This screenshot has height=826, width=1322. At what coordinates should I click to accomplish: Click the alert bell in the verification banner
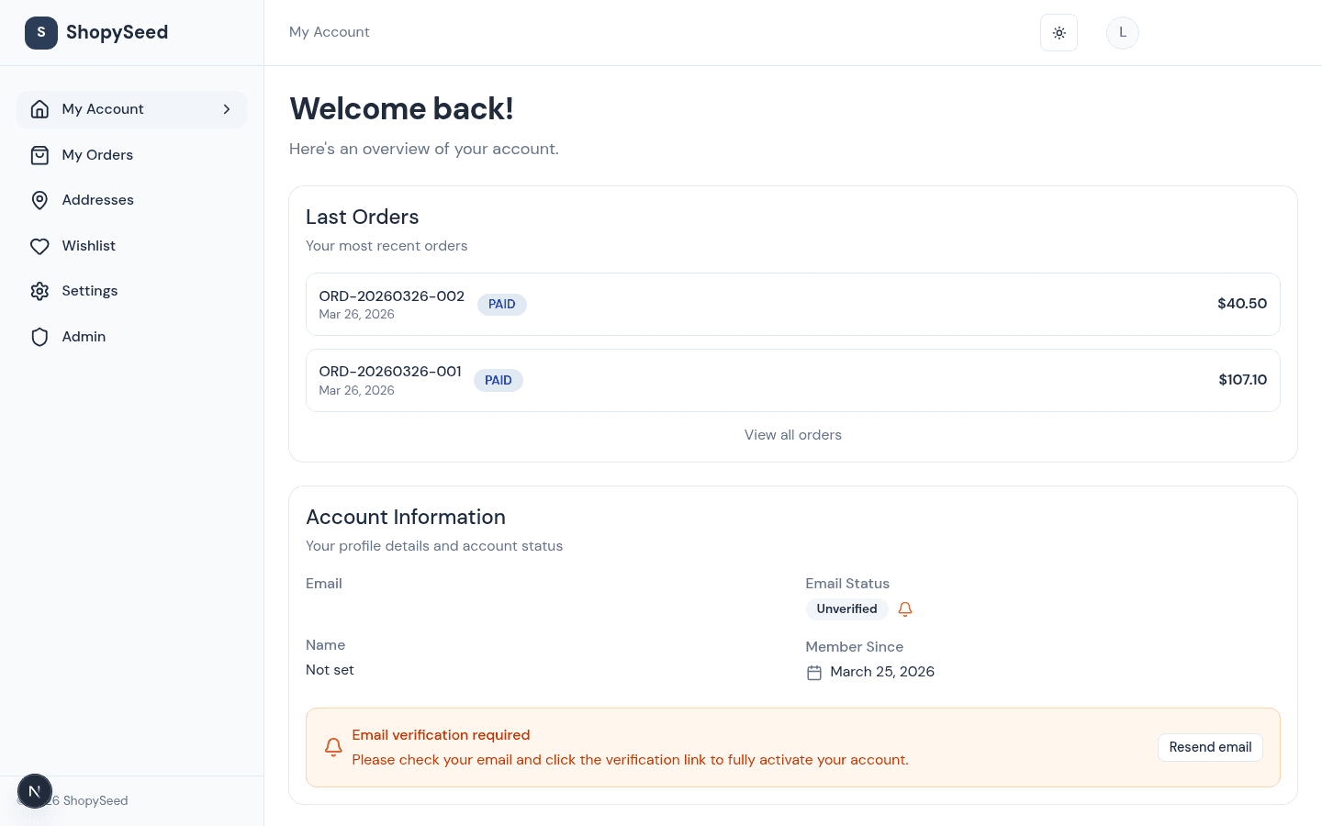coord(333,747)
